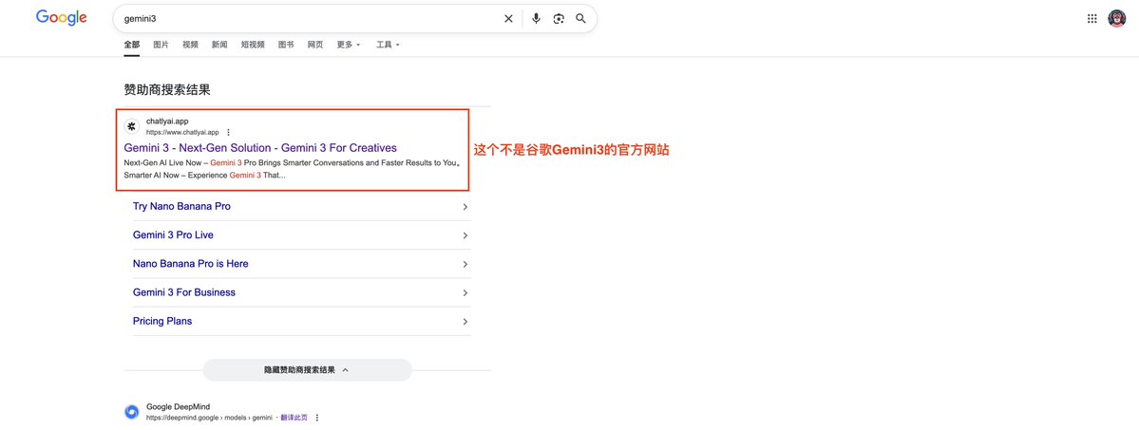This screenshot has width=1139, height=430.
Task: Clear the search box with X icon
Action: click(508, 19)
